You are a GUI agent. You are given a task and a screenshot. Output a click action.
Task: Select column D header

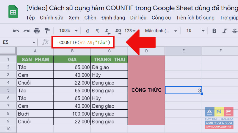[146, 51]
